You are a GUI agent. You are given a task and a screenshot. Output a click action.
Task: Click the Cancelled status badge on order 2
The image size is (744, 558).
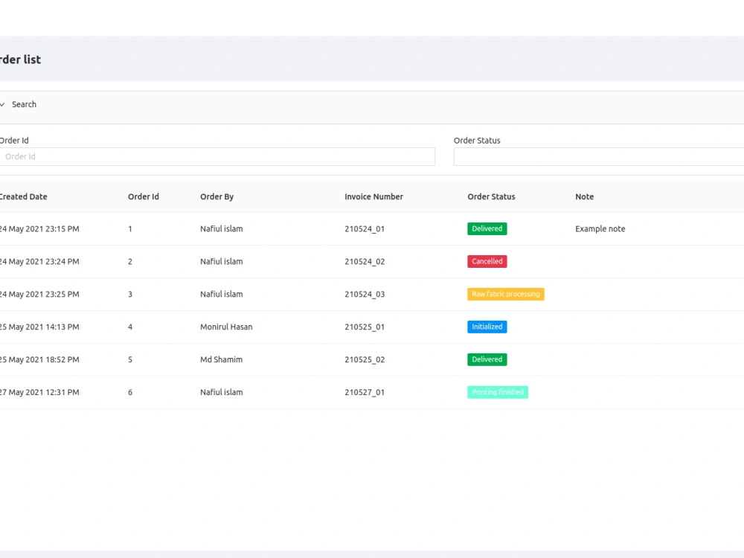coord(487,261)
